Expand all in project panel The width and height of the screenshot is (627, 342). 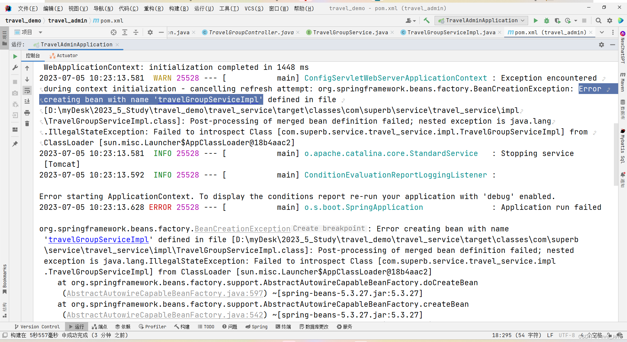[125, 32]
